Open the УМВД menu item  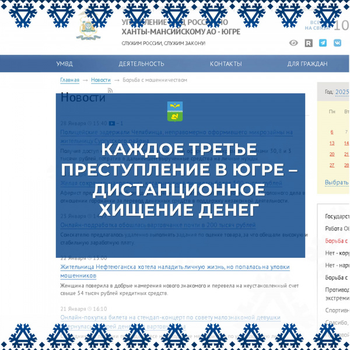tap(64, 64)
